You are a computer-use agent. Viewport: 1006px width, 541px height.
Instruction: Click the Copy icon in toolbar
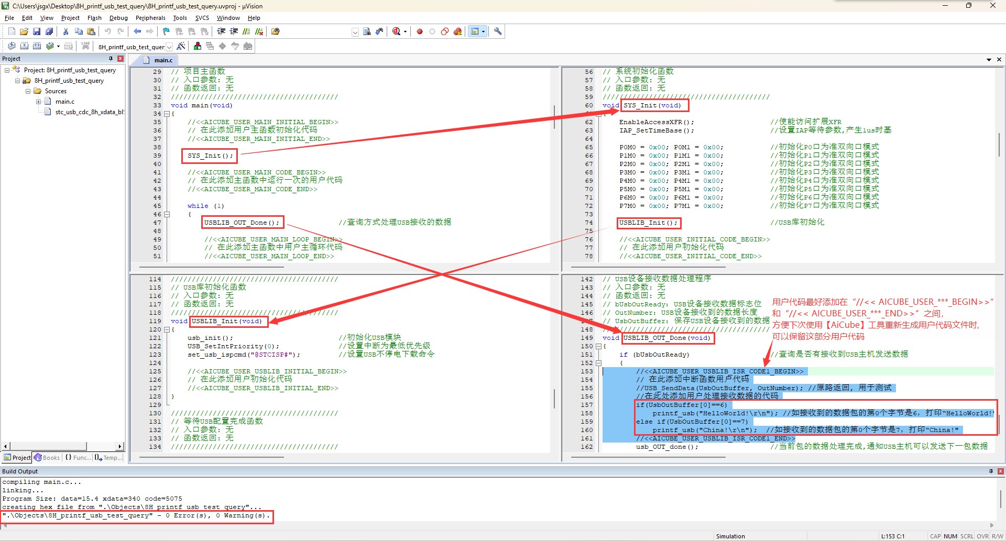click(79, 31)
